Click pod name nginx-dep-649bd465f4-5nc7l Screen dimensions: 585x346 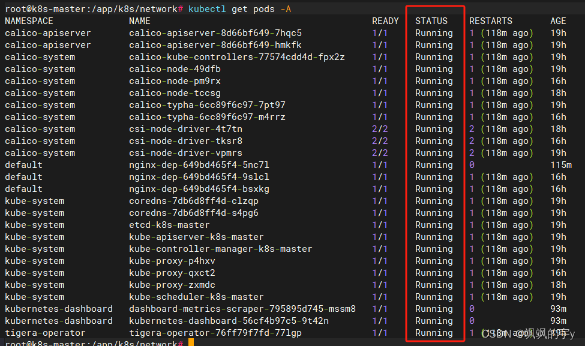[x=199, y=165]
